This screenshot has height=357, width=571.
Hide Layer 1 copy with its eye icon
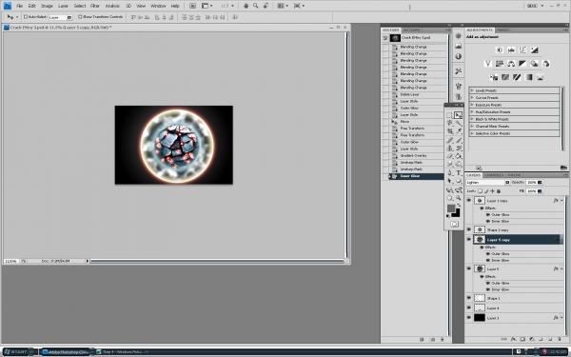[x=468, y=200]
